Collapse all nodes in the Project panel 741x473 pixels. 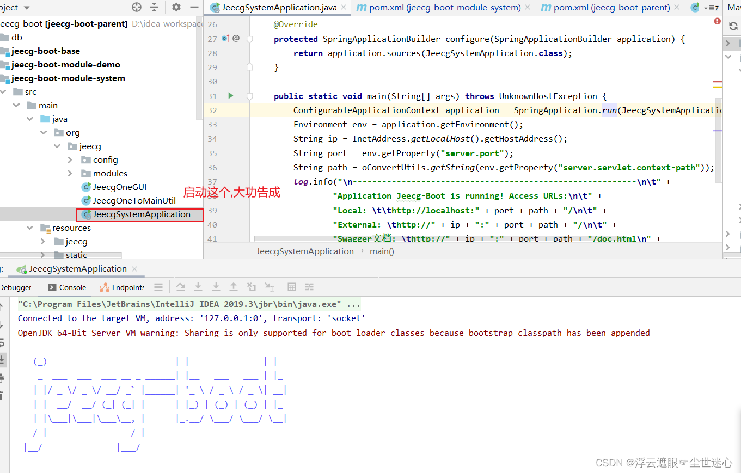click(x=155, y=7)
